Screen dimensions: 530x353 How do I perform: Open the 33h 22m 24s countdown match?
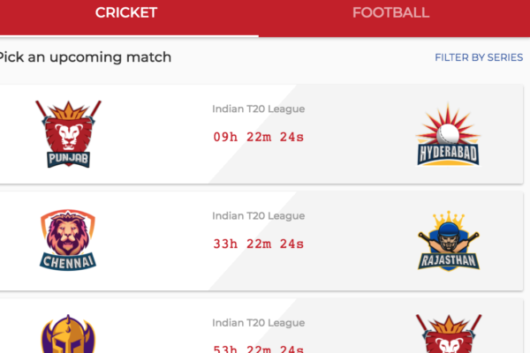[259, 244]
